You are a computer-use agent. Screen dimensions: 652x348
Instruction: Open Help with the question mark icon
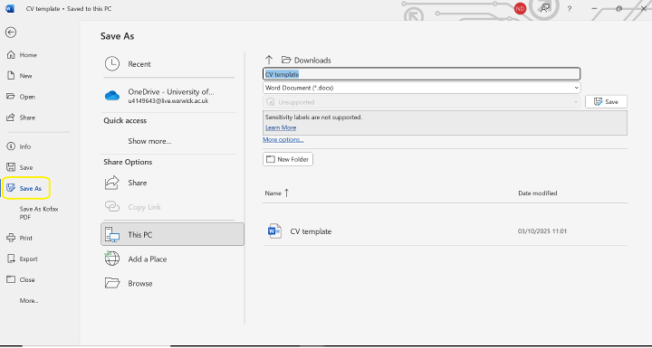(570, 9)
